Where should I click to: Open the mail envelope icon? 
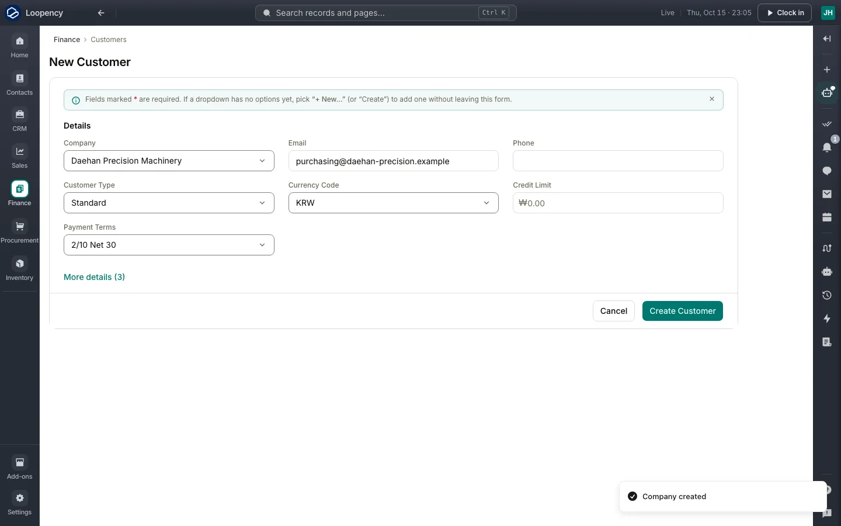827,194
